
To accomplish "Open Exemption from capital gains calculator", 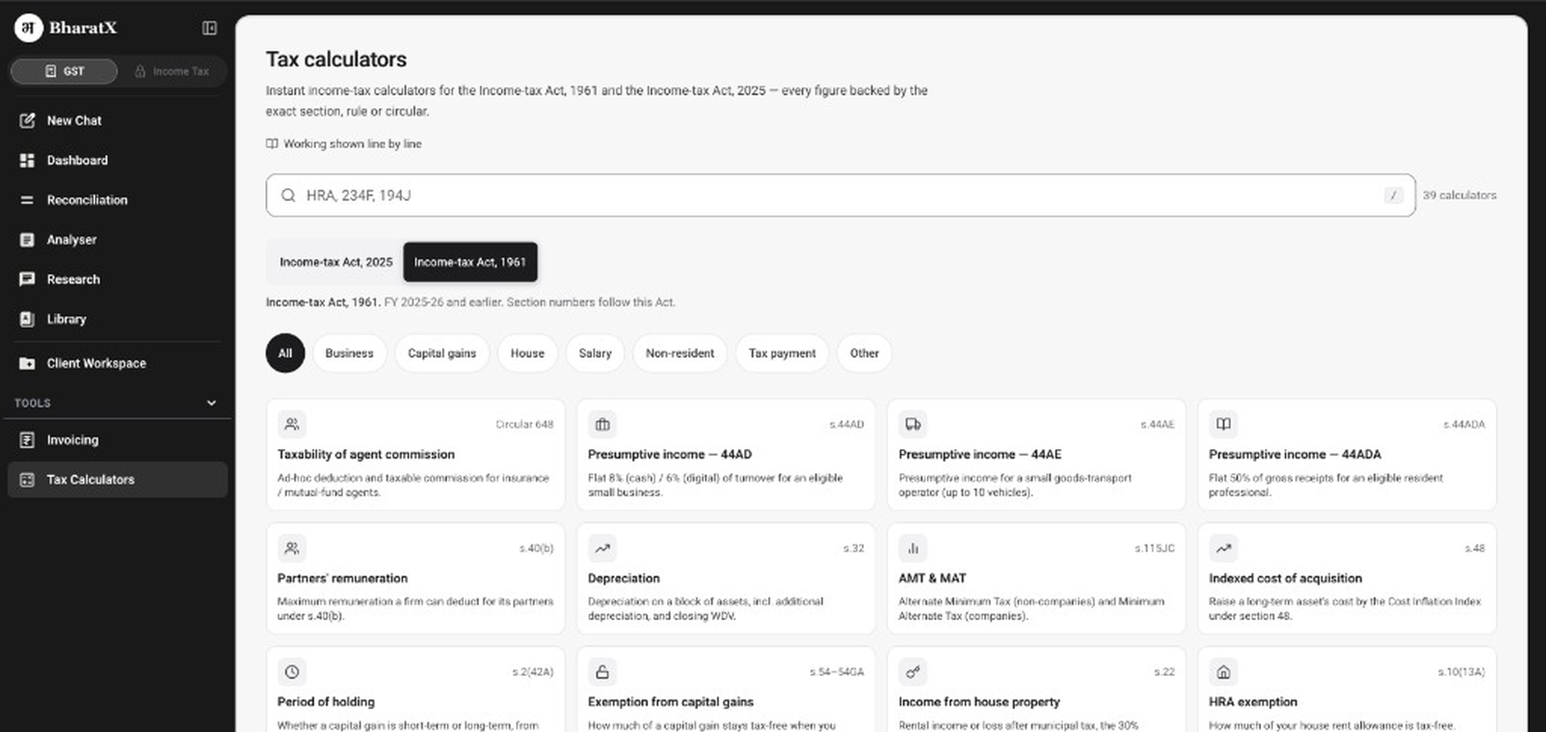I will click(x=725, y=690).
